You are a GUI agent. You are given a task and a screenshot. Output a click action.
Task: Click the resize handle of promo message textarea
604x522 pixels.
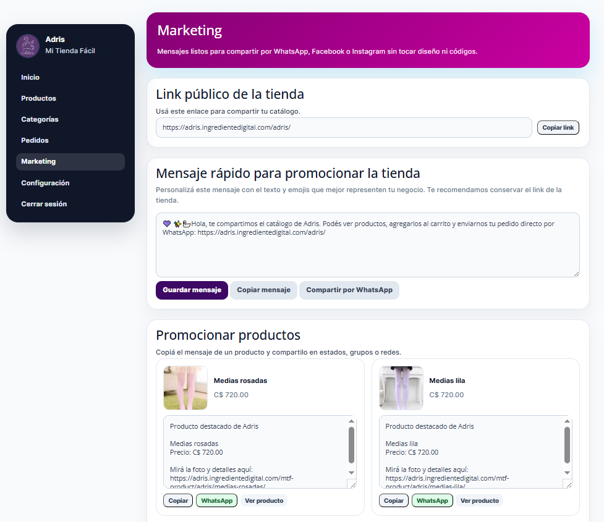[576, 274]
